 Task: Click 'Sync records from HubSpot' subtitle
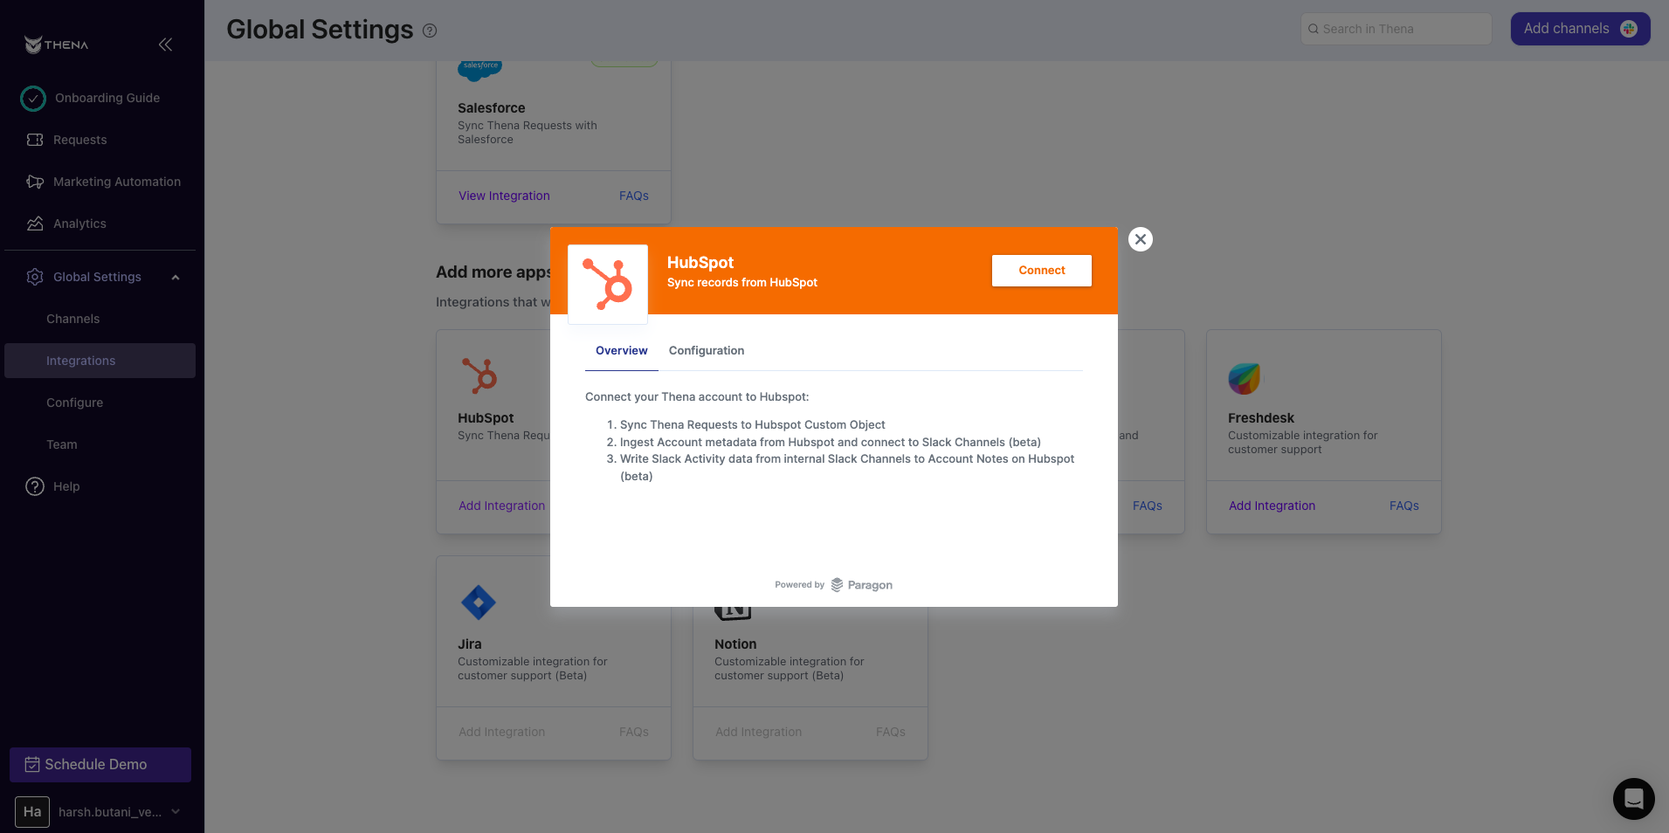[x=742, y=283]
